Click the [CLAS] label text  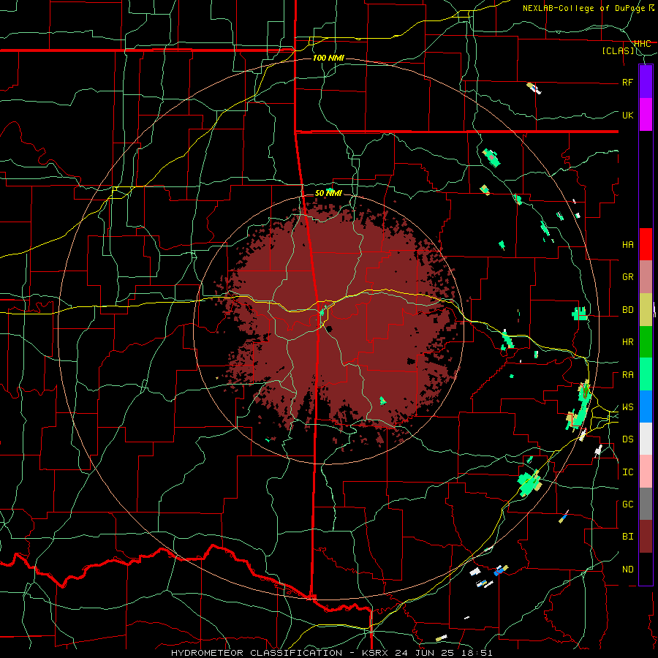[618, 50]
